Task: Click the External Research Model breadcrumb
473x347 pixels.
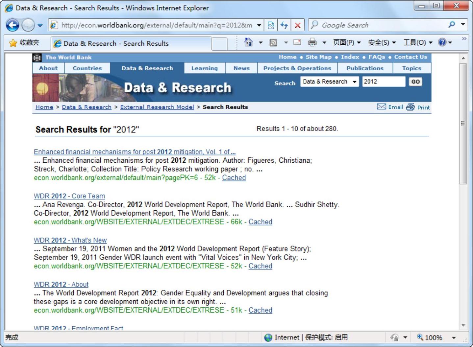Action: (x=157, y=107)
